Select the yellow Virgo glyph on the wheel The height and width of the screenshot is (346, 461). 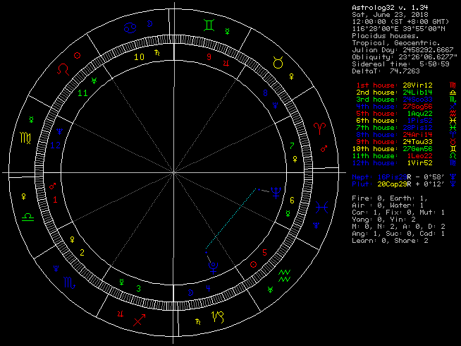25,138
